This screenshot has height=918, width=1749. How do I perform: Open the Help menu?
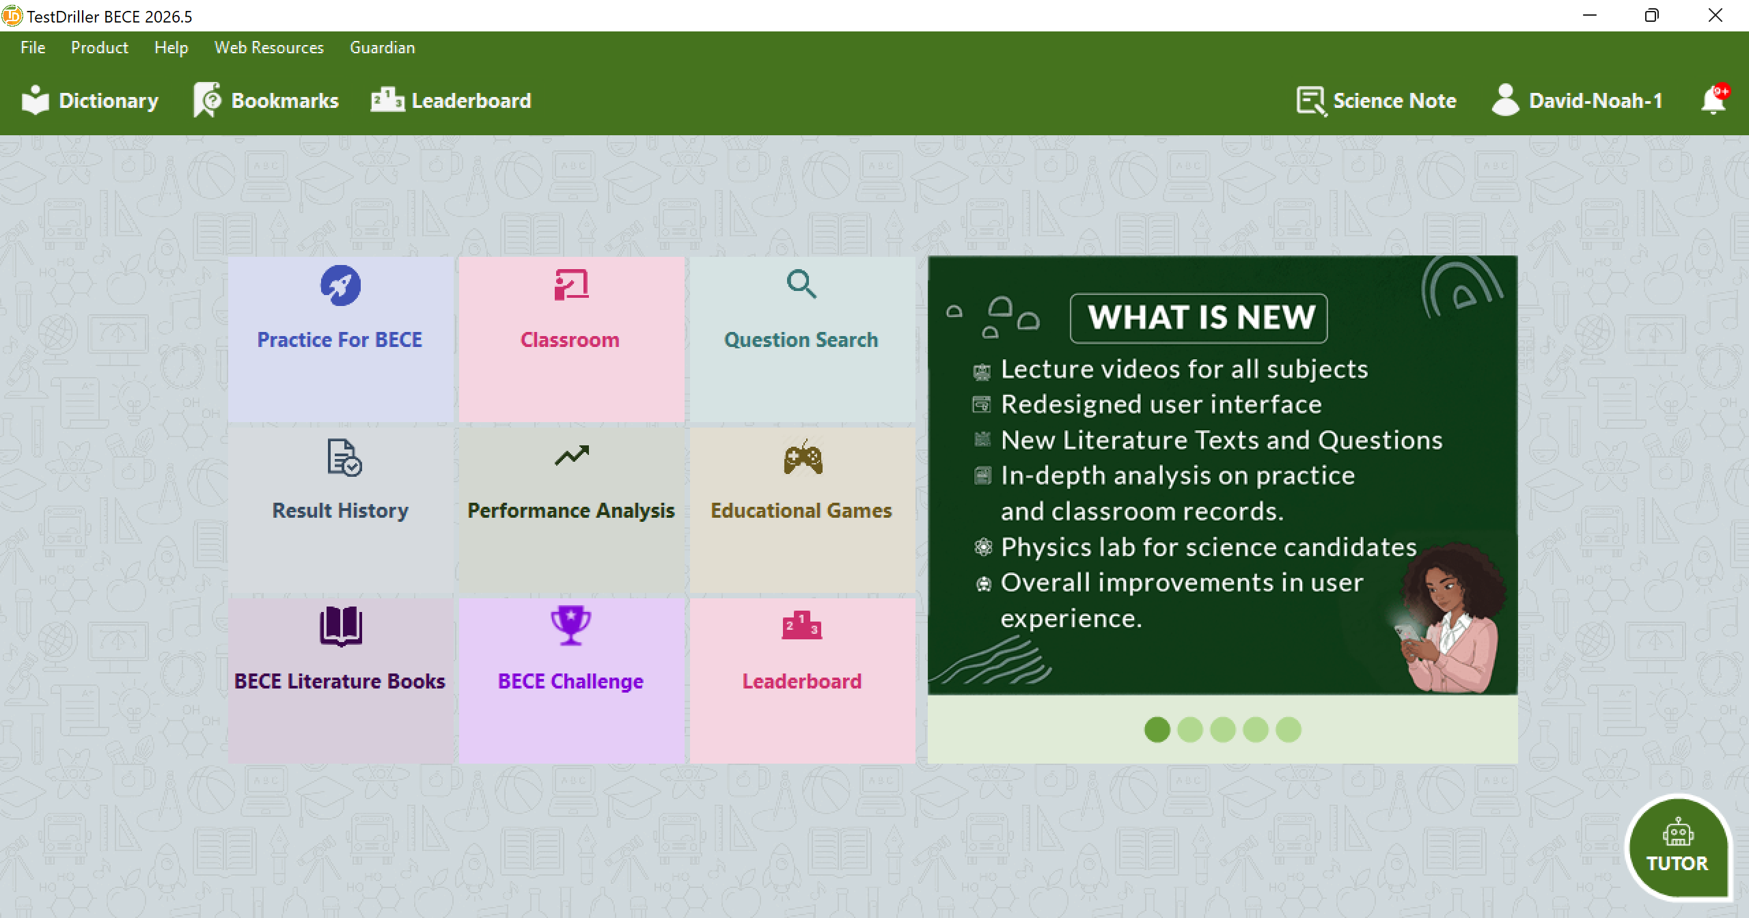click(x=171, y=48)
